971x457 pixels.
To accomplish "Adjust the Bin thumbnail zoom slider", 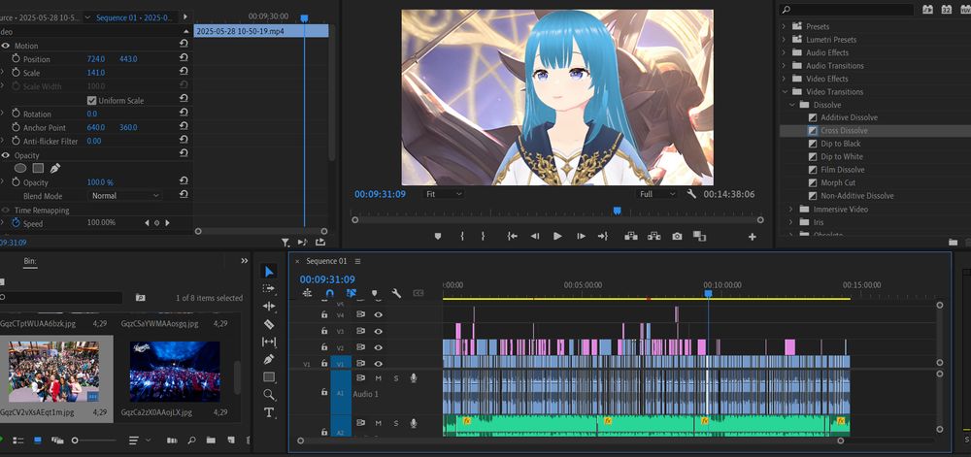I will [x=75, y=441].
